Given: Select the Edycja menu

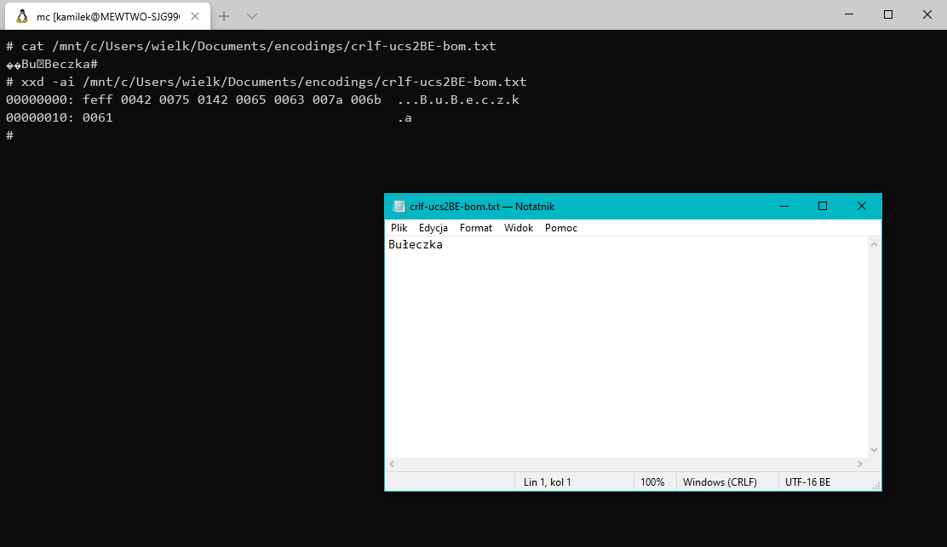Looking at the screenshot, I should click(x=433, y=227).
